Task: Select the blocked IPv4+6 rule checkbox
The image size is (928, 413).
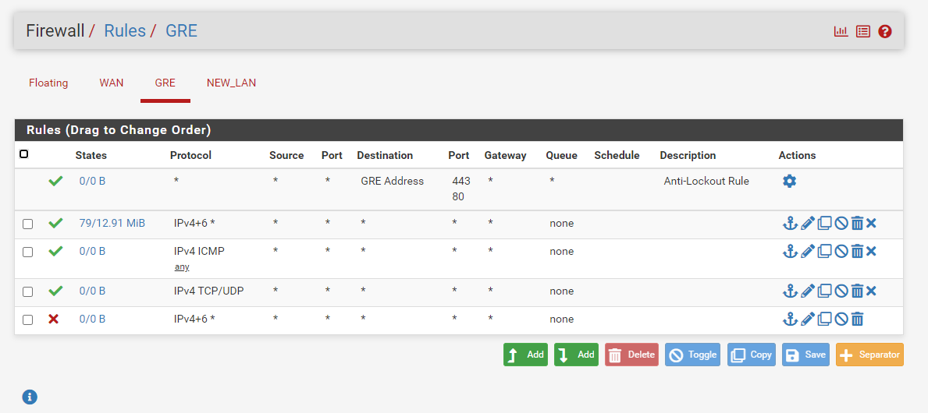Action: click(28, 319)
